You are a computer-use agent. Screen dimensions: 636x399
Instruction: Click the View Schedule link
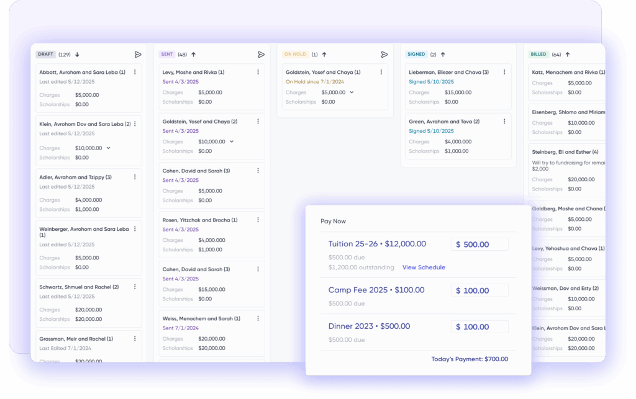tap(424, 267)
